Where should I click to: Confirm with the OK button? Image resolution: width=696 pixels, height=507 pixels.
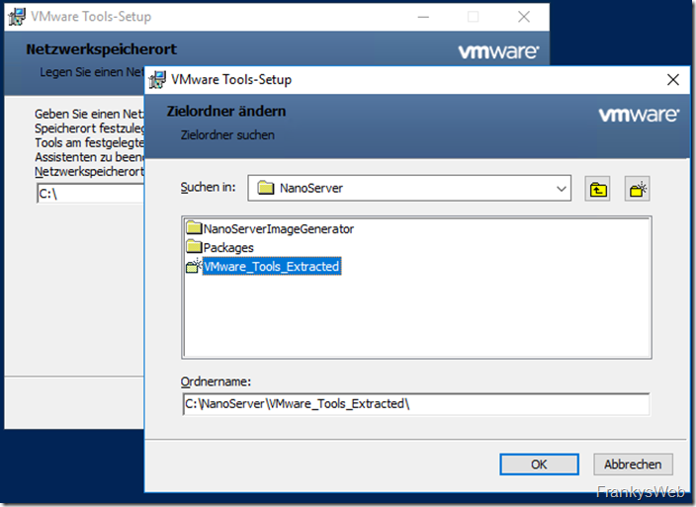tap(539, 464)
